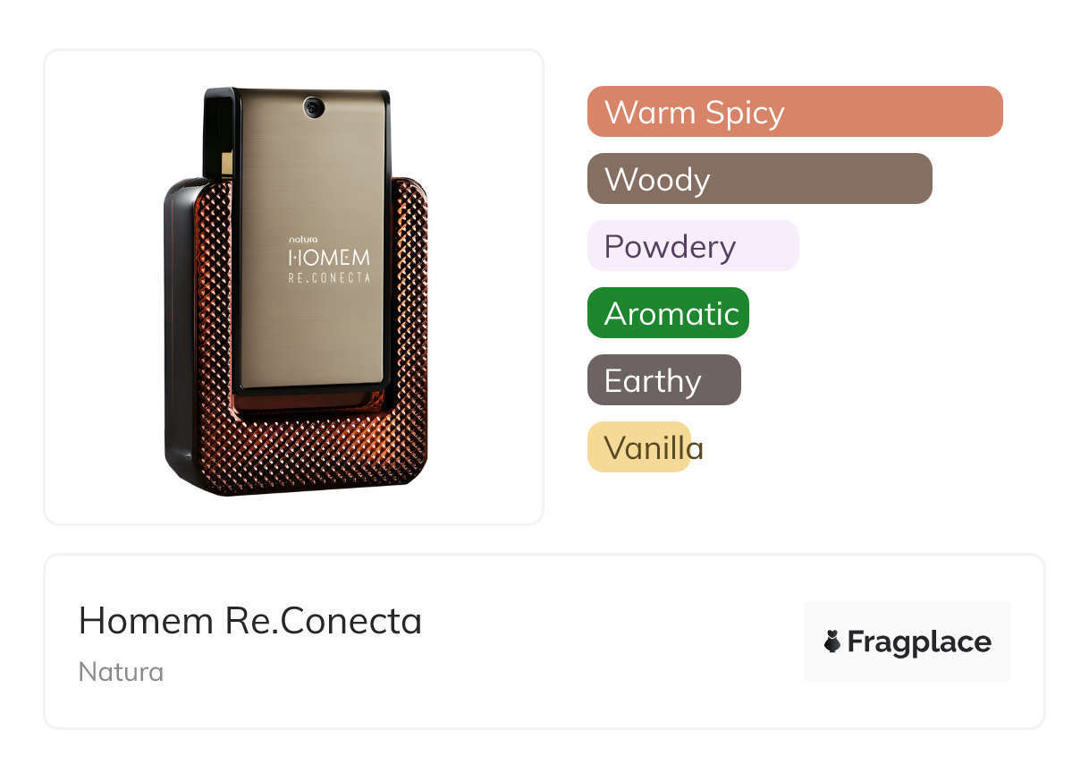
Task: Click the small natura logo on the bottle
Action: [303, 239]
